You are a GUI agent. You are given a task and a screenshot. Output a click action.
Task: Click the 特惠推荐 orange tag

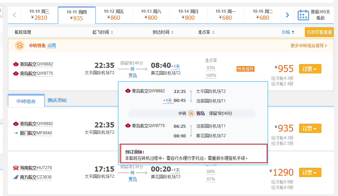click(245, 69)
